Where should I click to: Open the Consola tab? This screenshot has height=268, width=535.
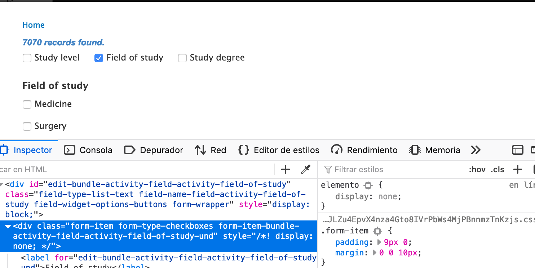(88, 150)
